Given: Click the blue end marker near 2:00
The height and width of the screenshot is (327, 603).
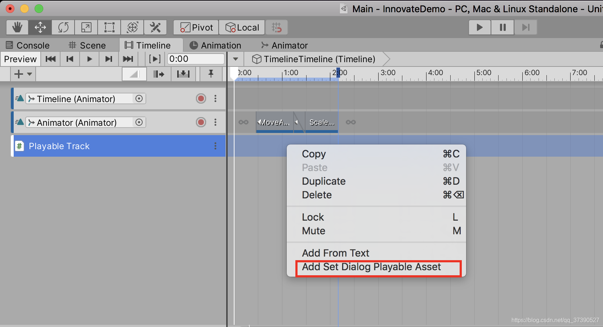Looking at the screenshot, I should 338,73.
